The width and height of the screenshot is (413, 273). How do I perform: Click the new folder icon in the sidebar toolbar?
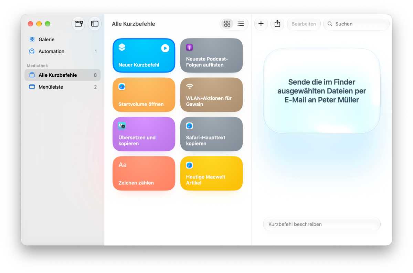pos(78,24)
